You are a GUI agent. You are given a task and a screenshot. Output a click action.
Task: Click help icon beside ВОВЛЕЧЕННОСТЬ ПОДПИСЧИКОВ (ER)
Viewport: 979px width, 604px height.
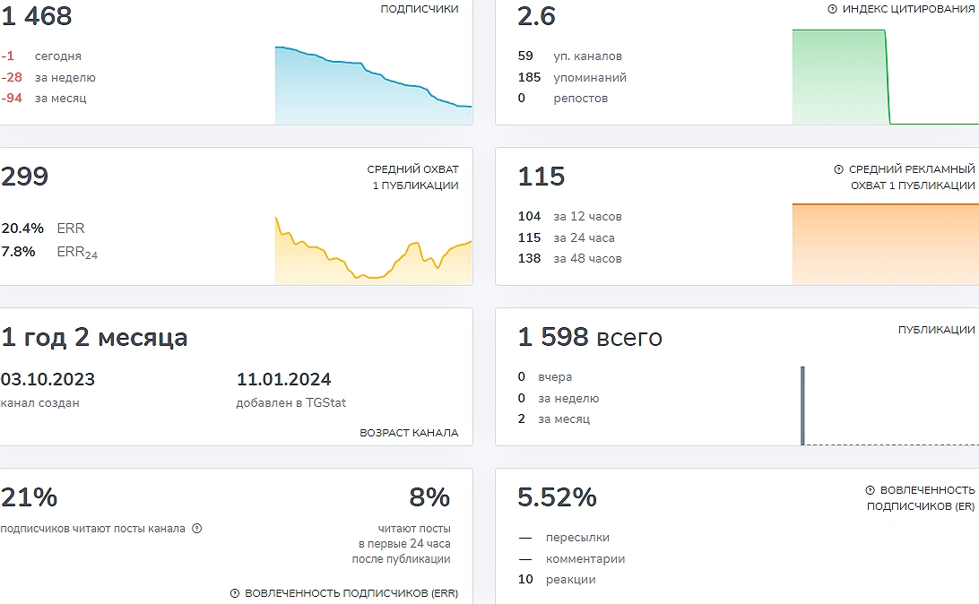click(870, 490)
